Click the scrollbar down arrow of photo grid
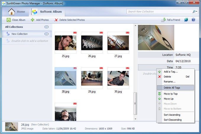Image resolution: width=201 pixels, height=134 pixels. [x=135, y=119]
